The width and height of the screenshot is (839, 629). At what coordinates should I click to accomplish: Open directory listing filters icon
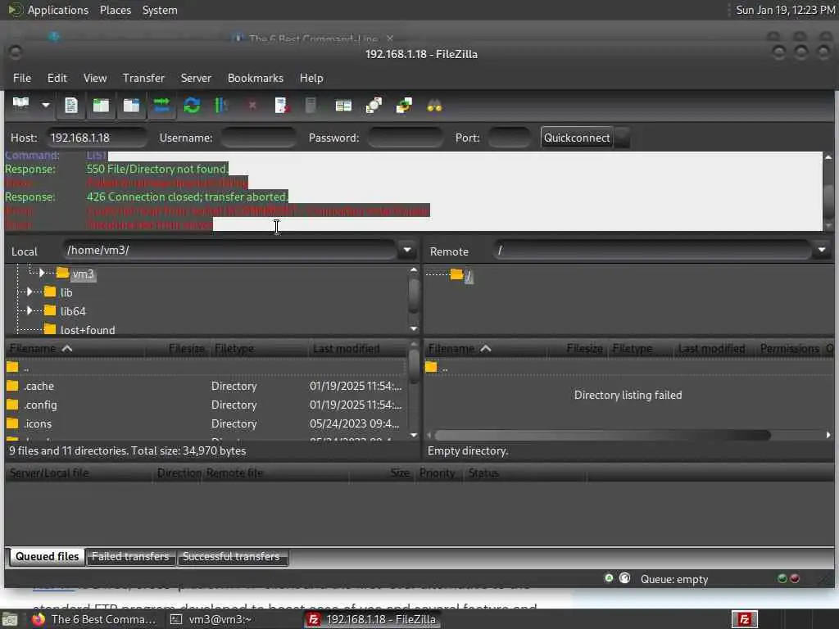(343, 106)
